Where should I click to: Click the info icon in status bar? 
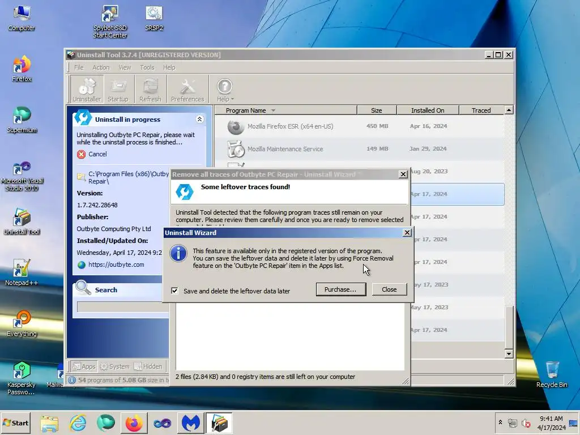tap(72, 380)
